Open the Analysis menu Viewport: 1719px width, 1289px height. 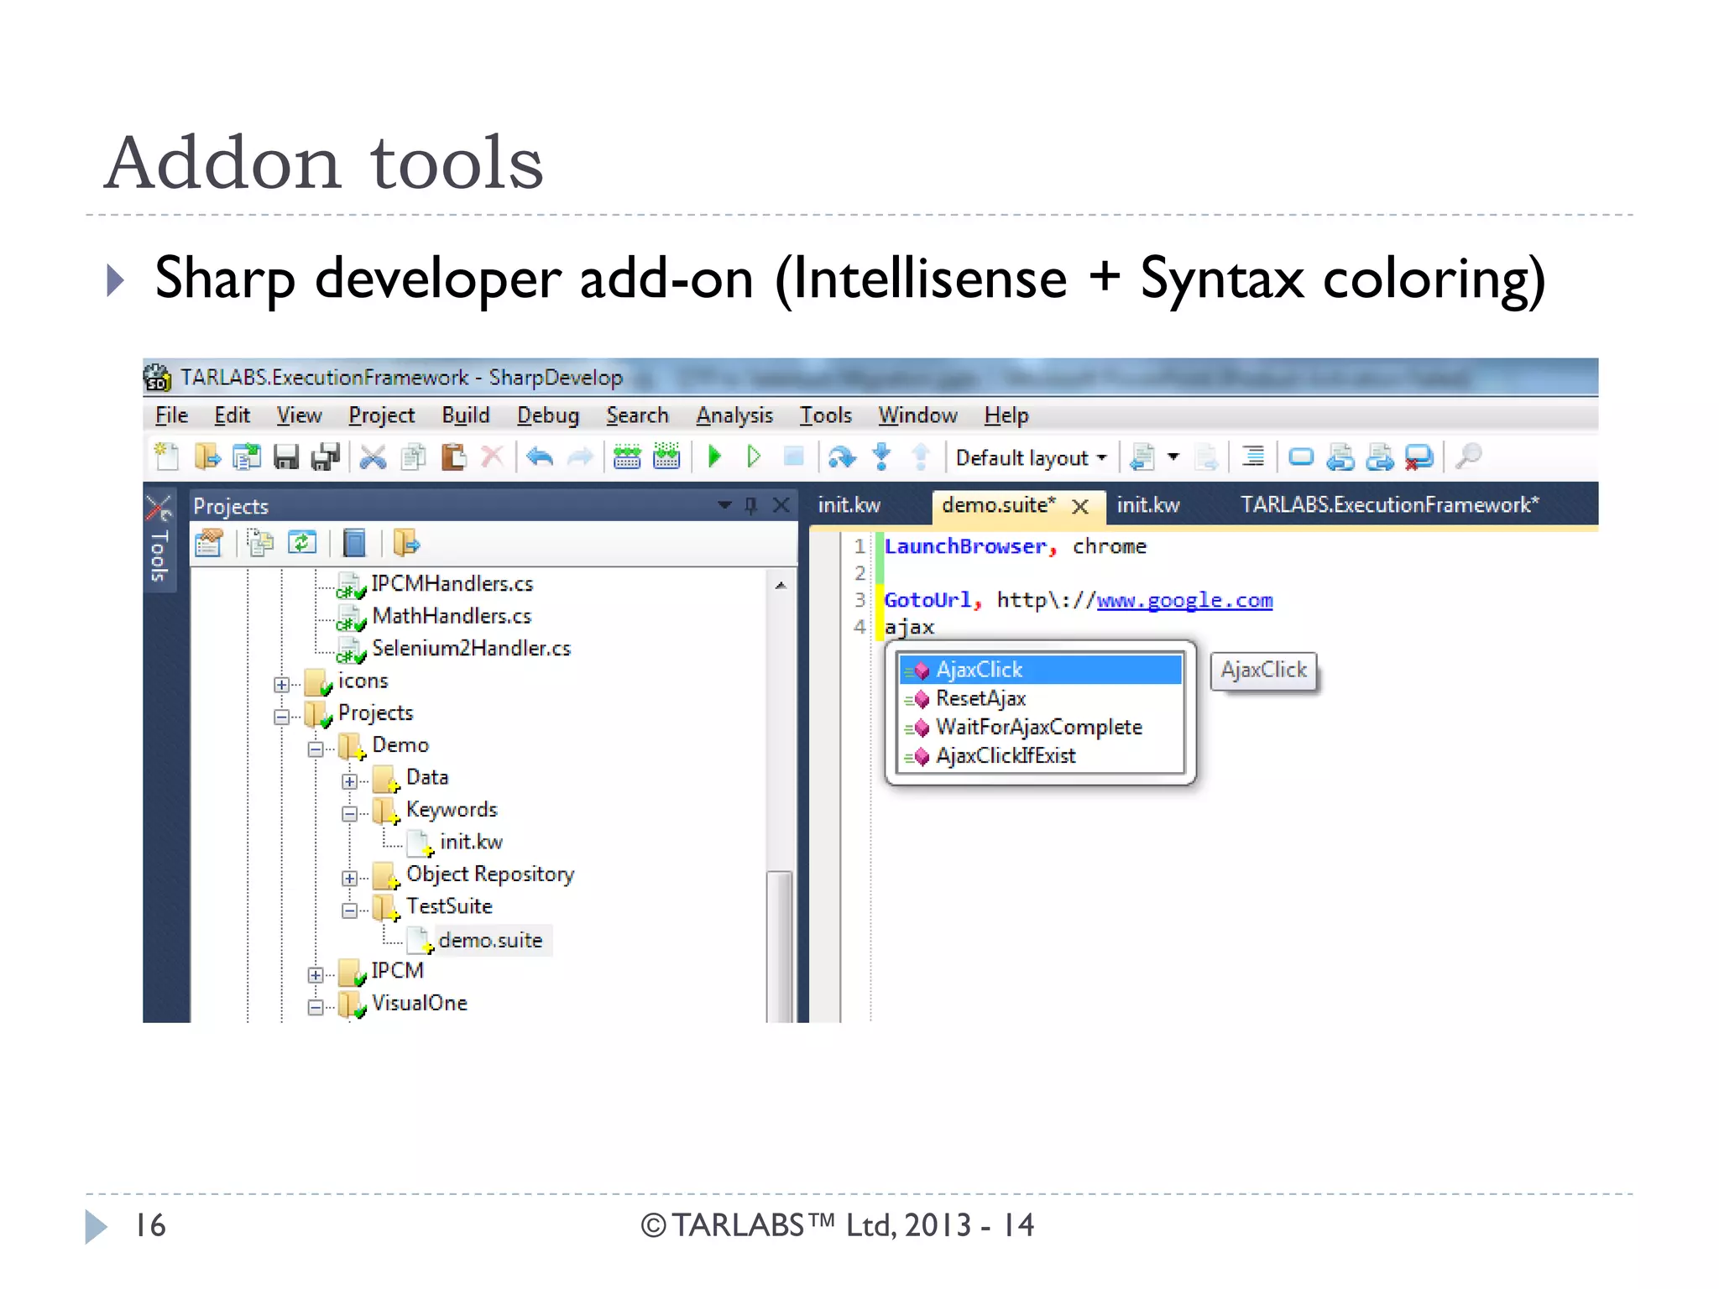coord(734,415)
